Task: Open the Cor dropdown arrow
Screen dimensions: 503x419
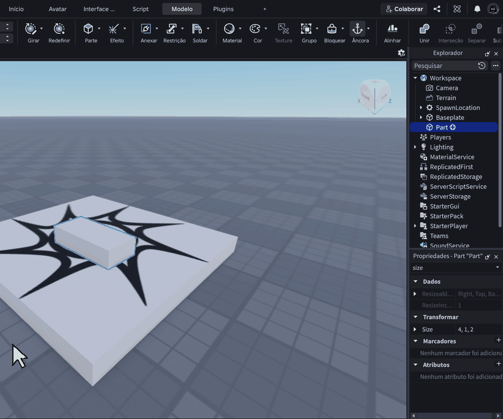Action: click(266, 29)
